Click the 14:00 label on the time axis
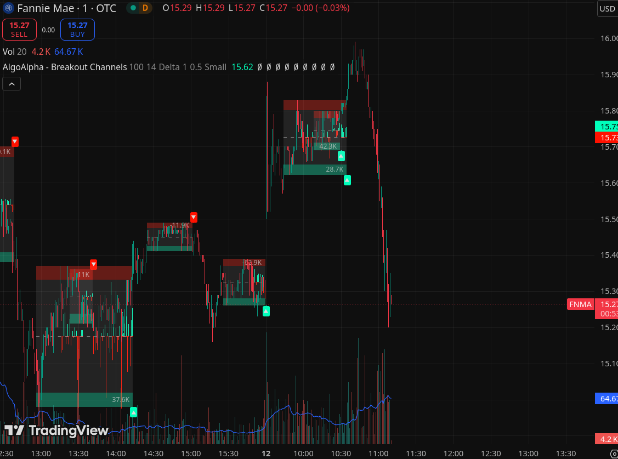The width and height of the screenshot is (618, 459). [x=116, y=454]
